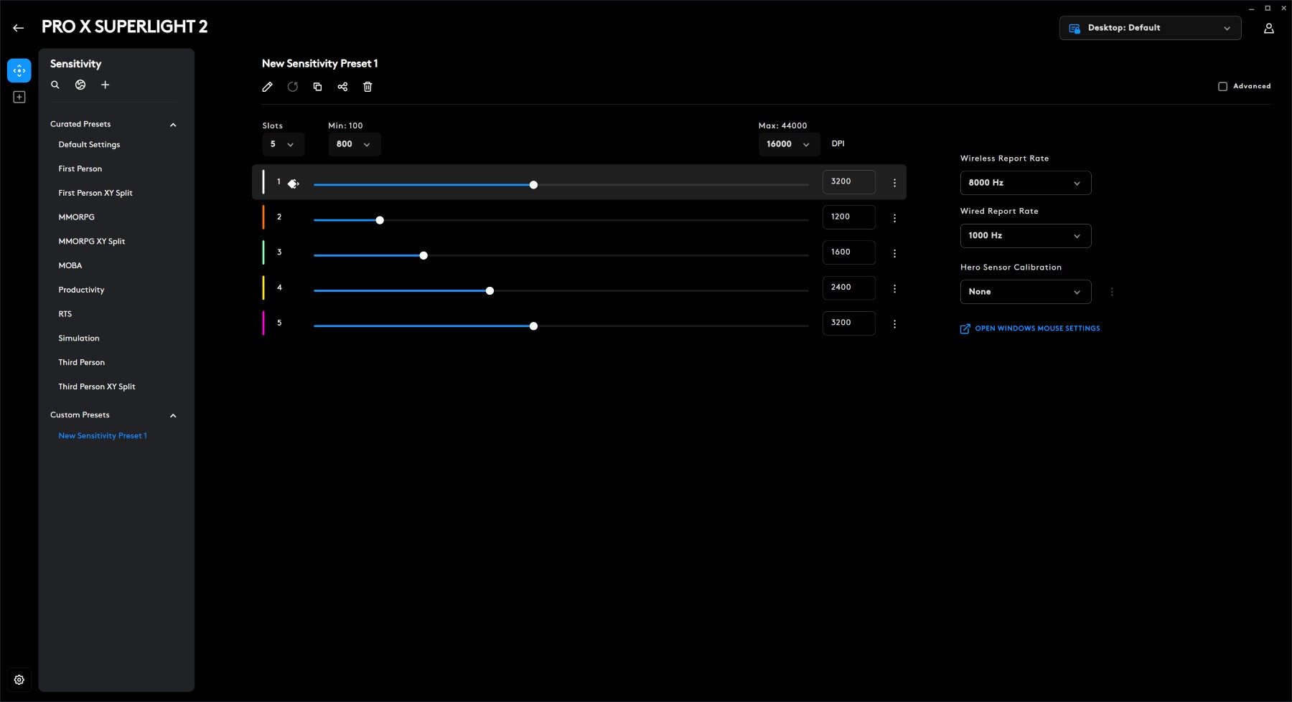Collapse the Curated Presets section
1292x702 pixels.
pyautogui.click(x=173, y=125)
